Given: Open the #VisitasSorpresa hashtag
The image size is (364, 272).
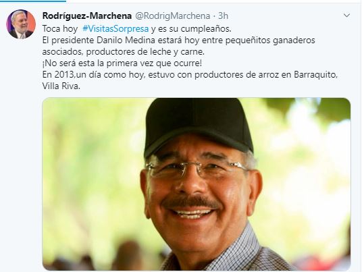Looking at the screenshot, I should [115, 29].
